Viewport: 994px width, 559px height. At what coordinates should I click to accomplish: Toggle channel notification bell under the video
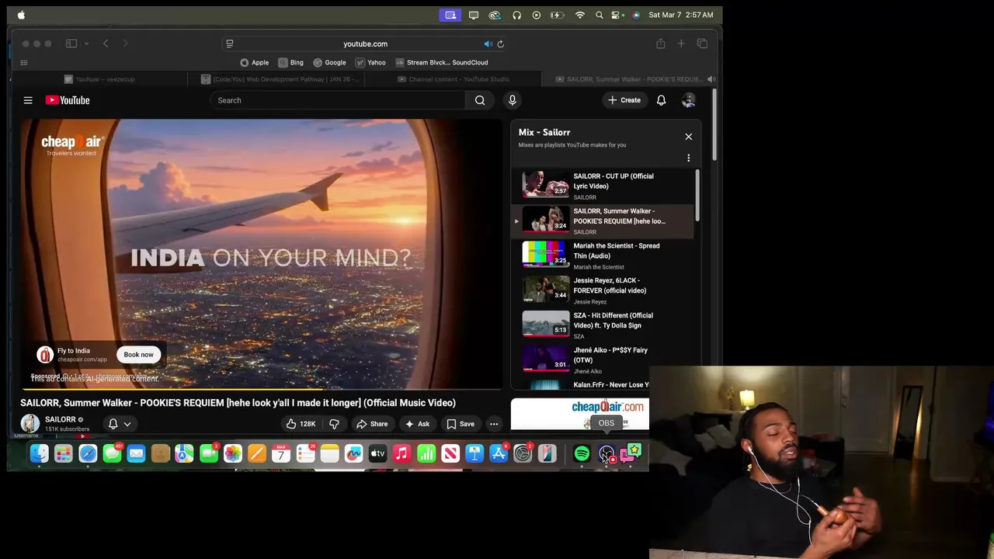113,424
